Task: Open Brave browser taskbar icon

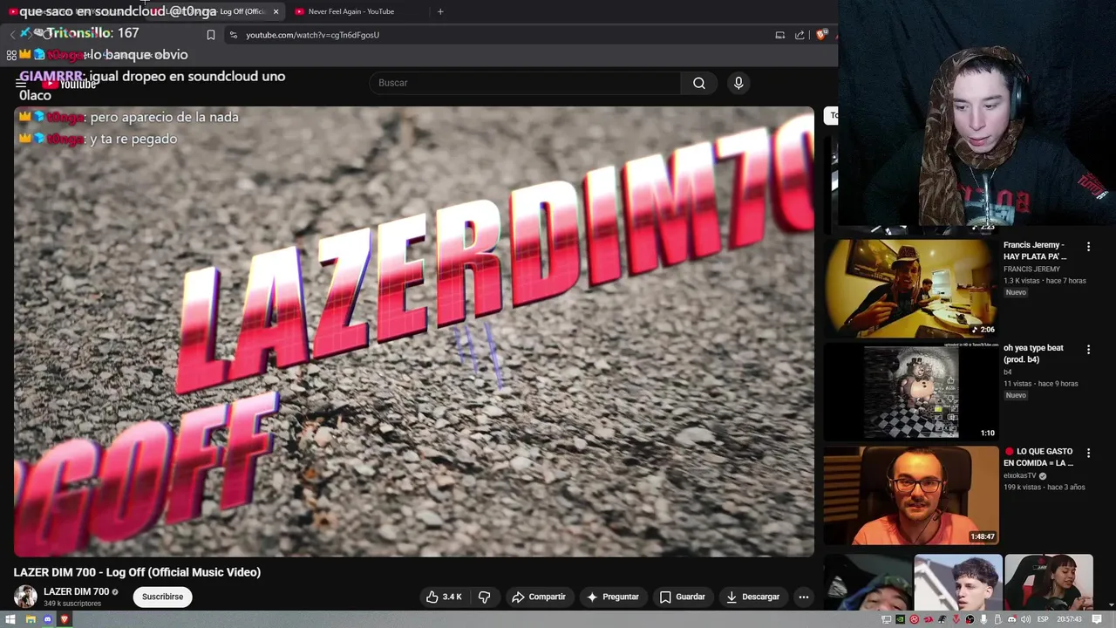Action: click(x=65, y=619)
